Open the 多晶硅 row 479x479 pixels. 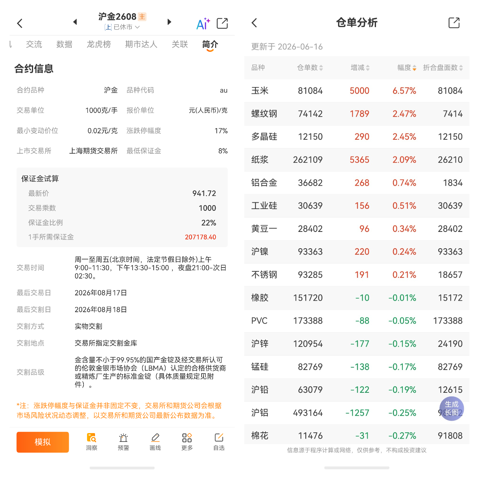click(357, 137)
